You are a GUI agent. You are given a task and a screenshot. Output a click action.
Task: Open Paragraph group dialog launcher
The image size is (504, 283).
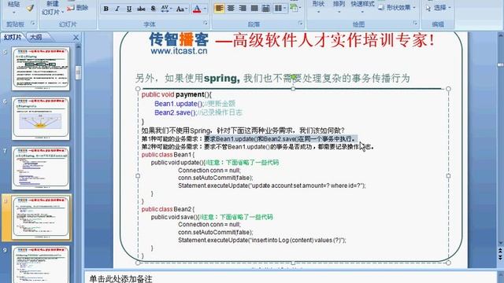tap(301, 23)
